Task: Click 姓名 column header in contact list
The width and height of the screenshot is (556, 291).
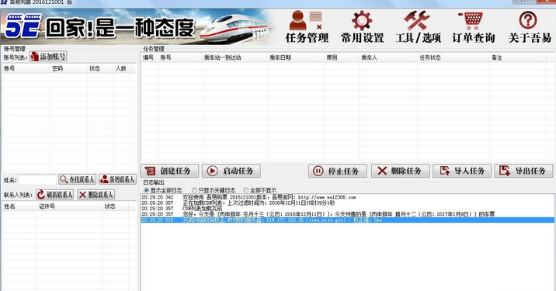Action: tap(19, 206)
